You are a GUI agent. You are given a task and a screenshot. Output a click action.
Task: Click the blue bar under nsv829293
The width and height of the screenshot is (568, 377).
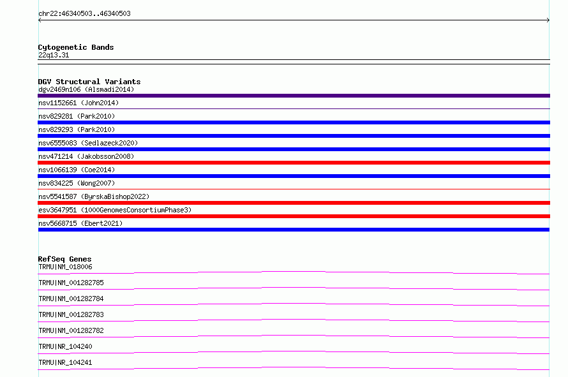294,136
